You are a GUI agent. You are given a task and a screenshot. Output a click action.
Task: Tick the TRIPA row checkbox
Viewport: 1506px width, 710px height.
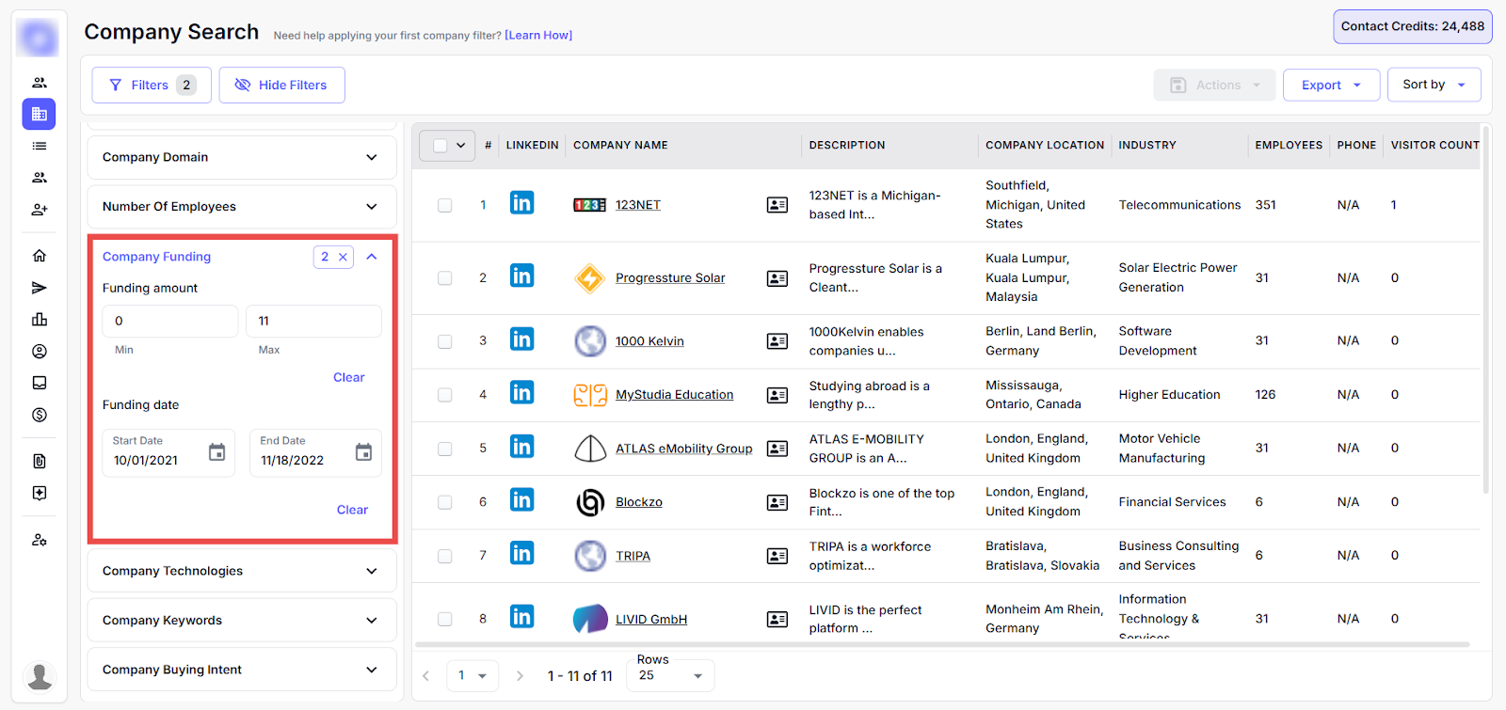444,556
